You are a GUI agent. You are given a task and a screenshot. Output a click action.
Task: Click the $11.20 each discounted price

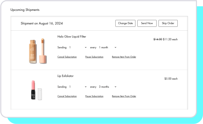(x=170, y=39)
